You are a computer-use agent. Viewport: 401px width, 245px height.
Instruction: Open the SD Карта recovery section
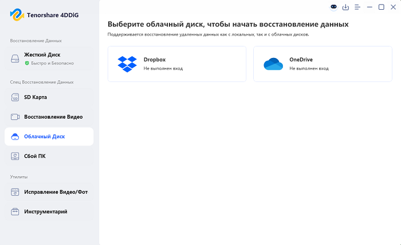pos(49,97)
